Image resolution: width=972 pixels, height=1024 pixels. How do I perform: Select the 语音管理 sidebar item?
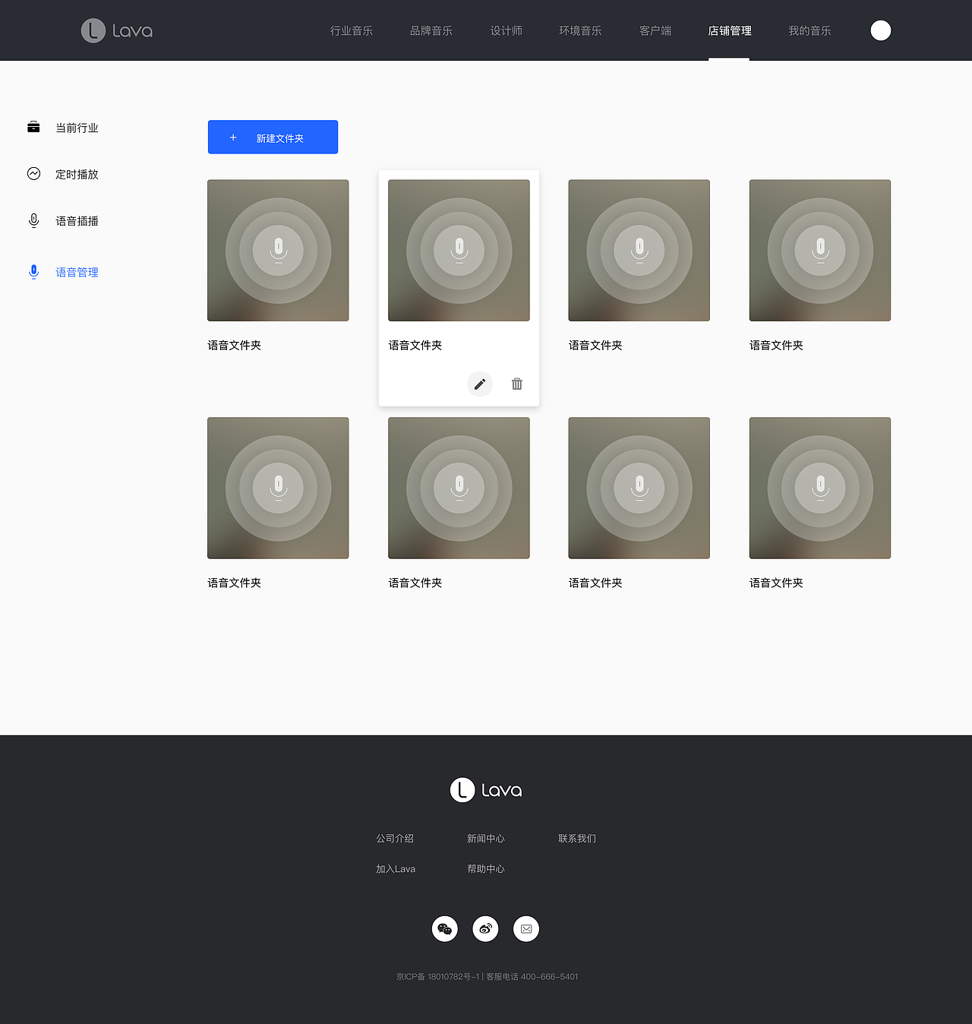[77, 272]
